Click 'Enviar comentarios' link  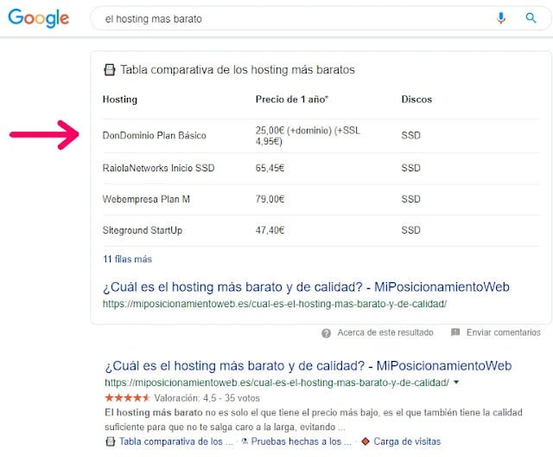tap(502, 332)
